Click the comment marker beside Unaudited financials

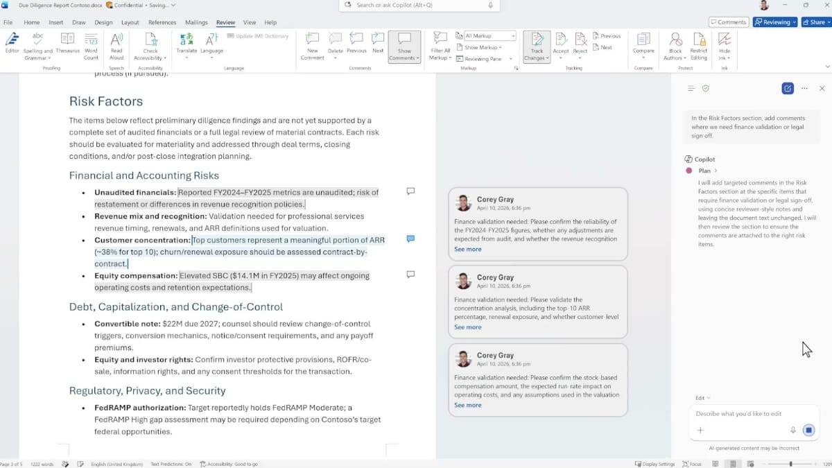[410, 191]
